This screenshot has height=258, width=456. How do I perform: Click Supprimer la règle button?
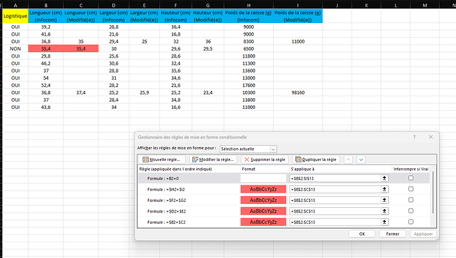click(264, 159)
